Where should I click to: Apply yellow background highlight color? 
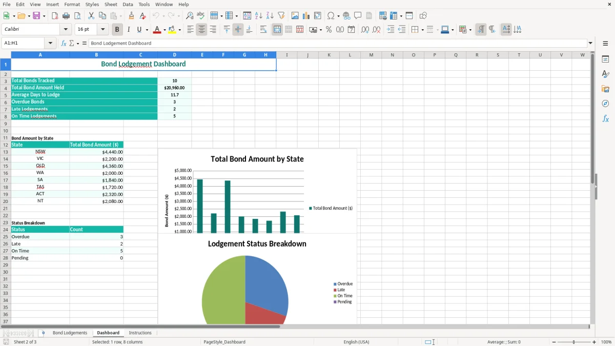click(x=172, y=30)
